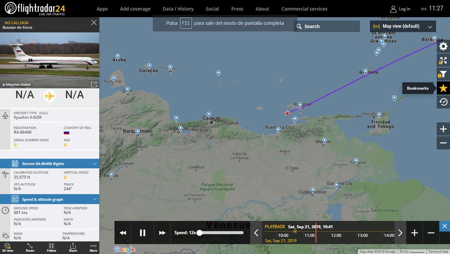Close the aircraft details panel
The width and height of the screenshot is (450, 254).
point(94,22)
